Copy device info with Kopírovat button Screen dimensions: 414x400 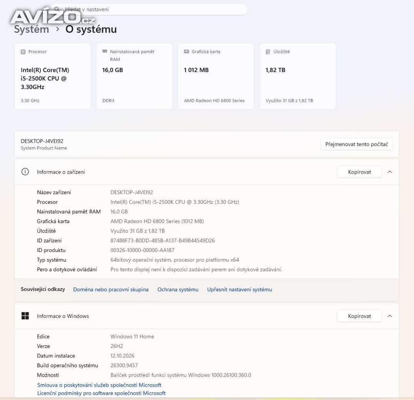tap(359, 172)
